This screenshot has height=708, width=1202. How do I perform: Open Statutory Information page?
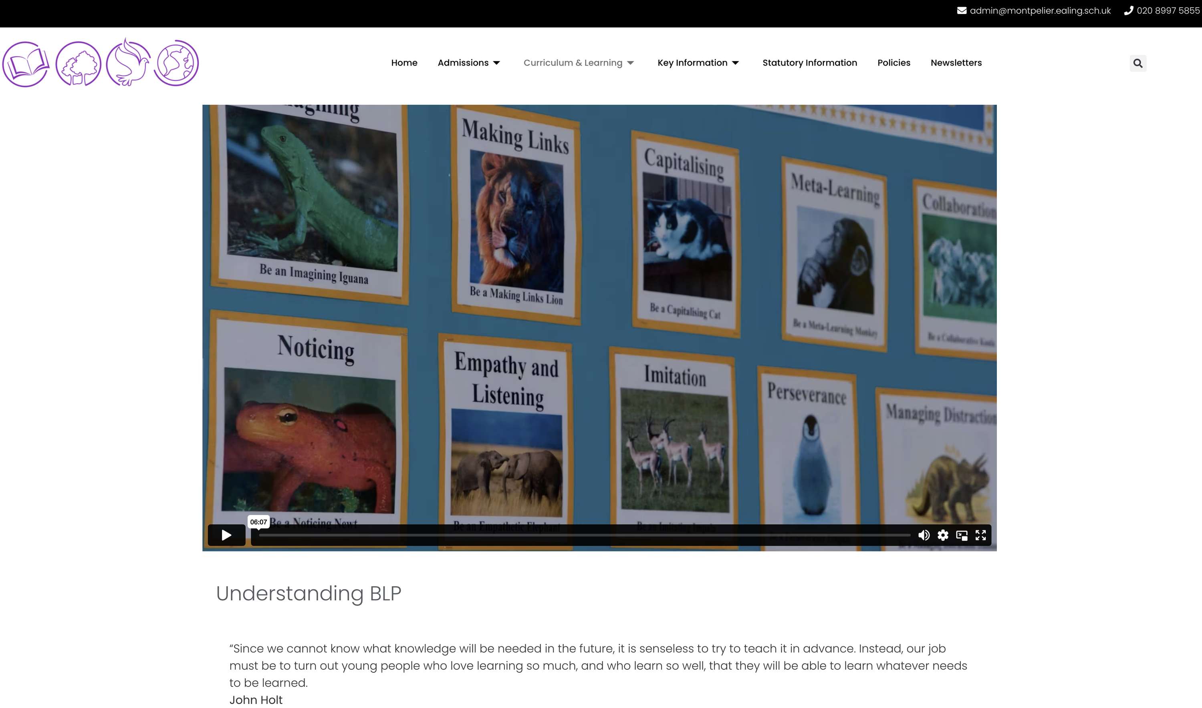pyautogui.click(x=809, y=63)
